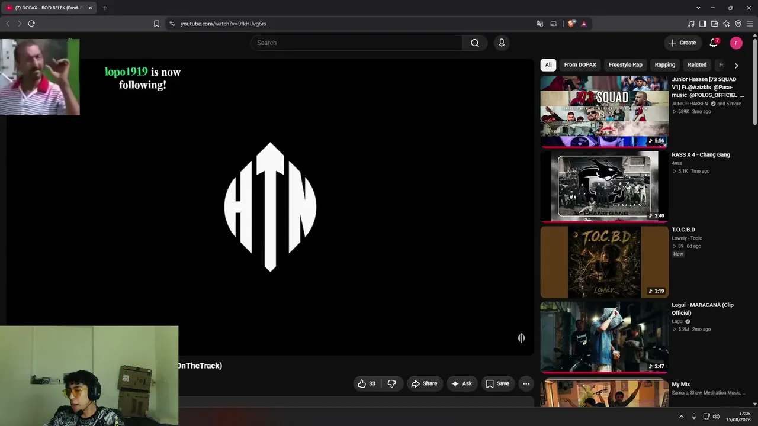
Task: Open the Lagui - MARACANÃ (Clip Officiel) title
Action: coord(702,309)
